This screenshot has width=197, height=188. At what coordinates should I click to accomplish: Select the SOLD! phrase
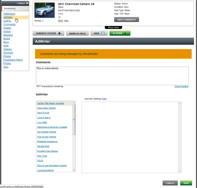40,161
